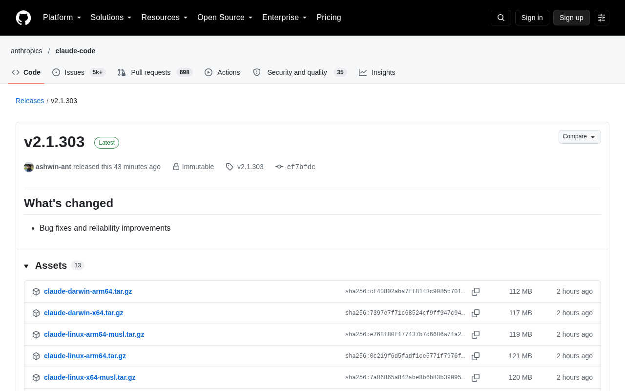The width and height of the screenshot is (625, 391).
Task: Open the Compare dropdown
Action: 580,137
